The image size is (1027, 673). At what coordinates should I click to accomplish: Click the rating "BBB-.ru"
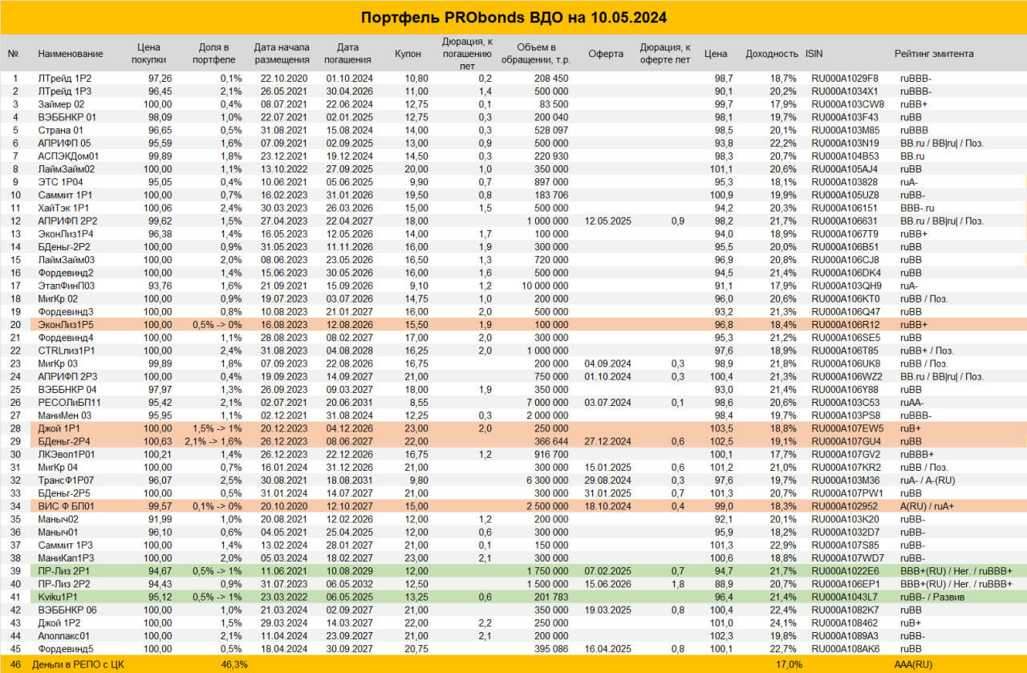tap(918, 208)
